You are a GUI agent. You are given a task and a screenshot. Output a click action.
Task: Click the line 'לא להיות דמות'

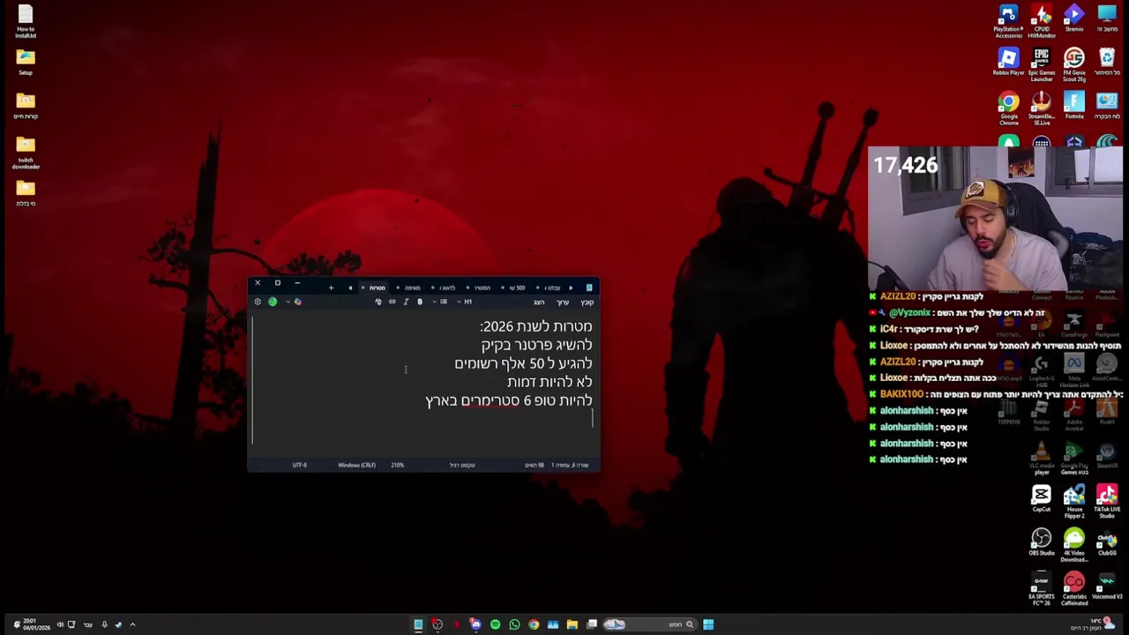550,382
